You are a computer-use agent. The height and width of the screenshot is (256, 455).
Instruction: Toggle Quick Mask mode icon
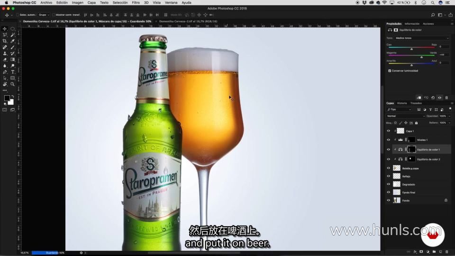pos(5,110)
